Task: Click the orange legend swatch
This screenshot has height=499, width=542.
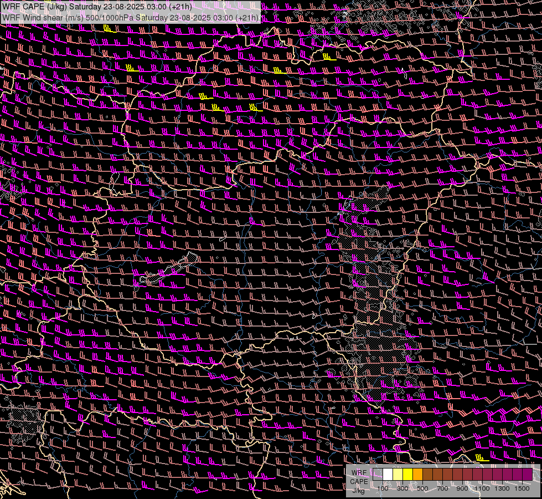Action: (417, 474)
